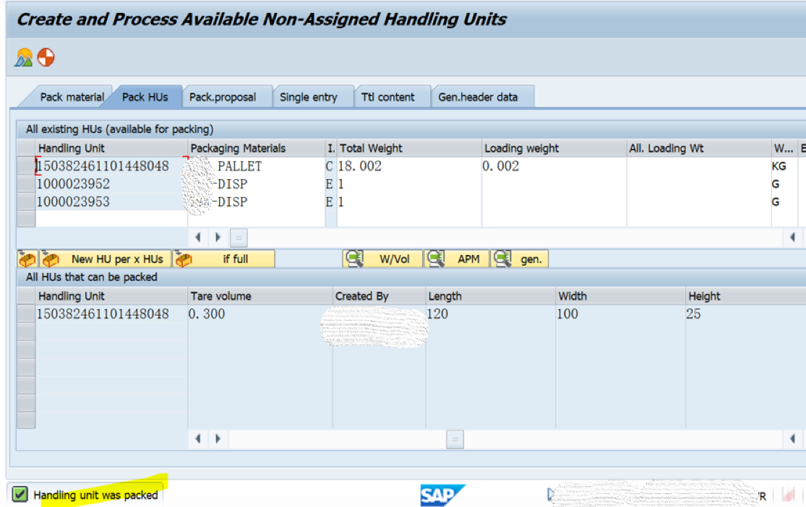Click far-right scroll arrow of lower table

[792, 438]
